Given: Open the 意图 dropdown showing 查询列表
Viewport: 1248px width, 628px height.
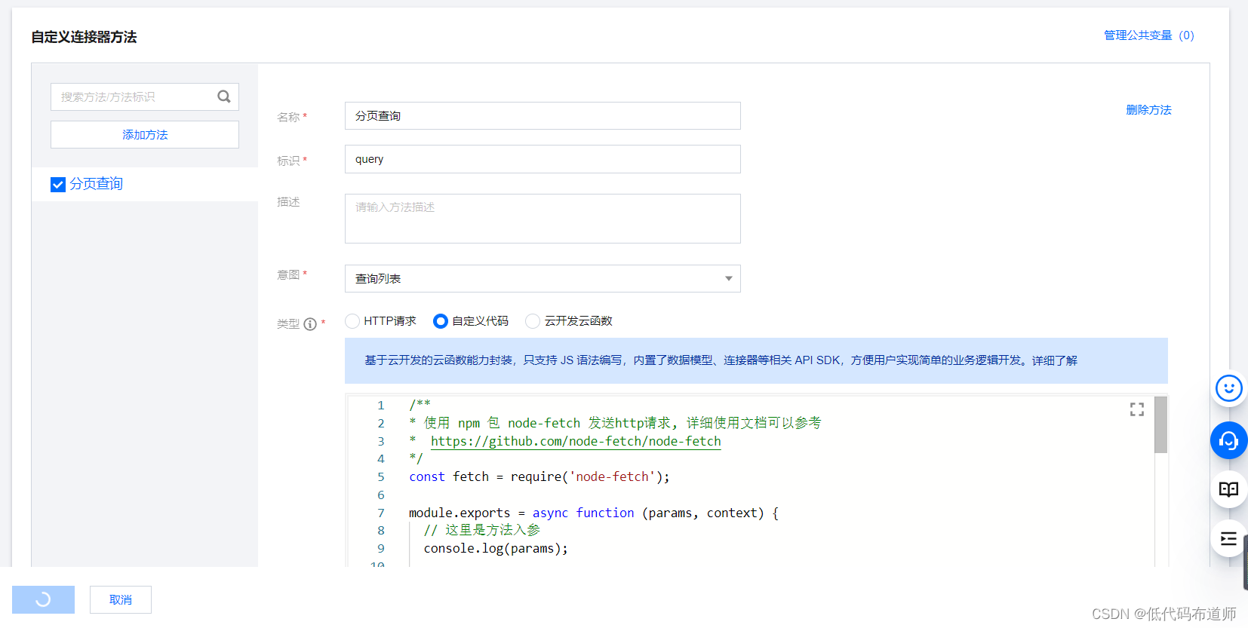Looking at the screenshot, I should (543, 279).
